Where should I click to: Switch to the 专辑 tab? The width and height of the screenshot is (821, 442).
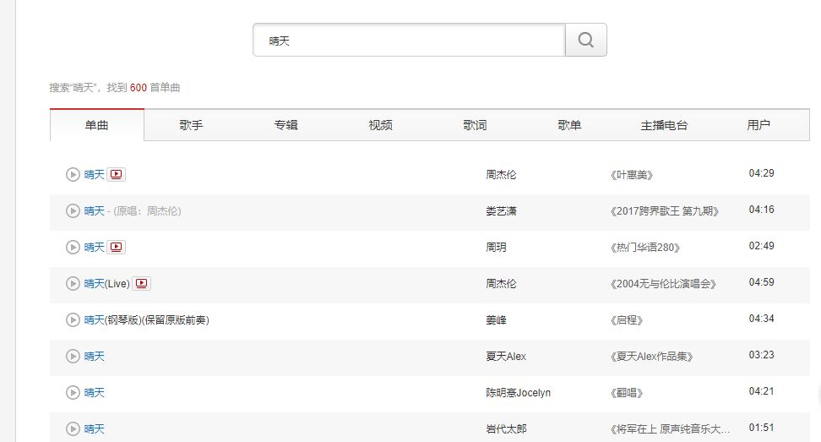point(285,125)
